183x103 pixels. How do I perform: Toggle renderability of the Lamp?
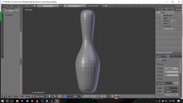pyautogui.click(x=181, y=23)
